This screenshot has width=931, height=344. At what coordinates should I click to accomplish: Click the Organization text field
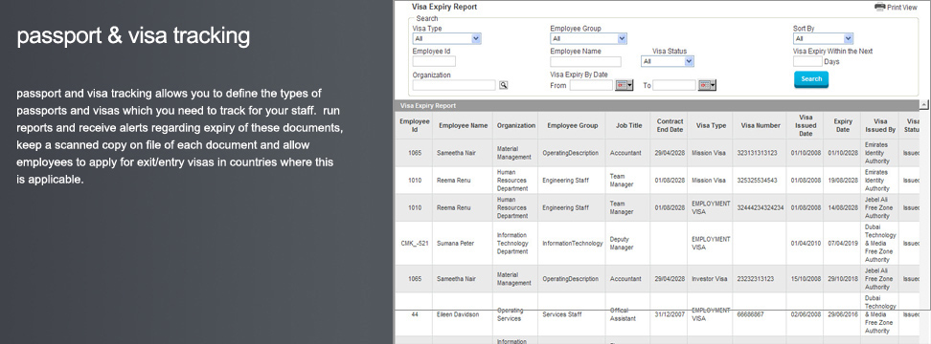click(x=454, y=85)
